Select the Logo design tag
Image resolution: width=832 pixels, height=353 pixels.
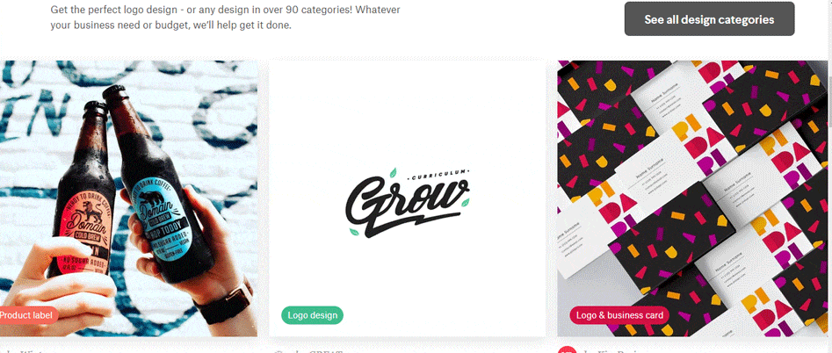tap(312, 315)
